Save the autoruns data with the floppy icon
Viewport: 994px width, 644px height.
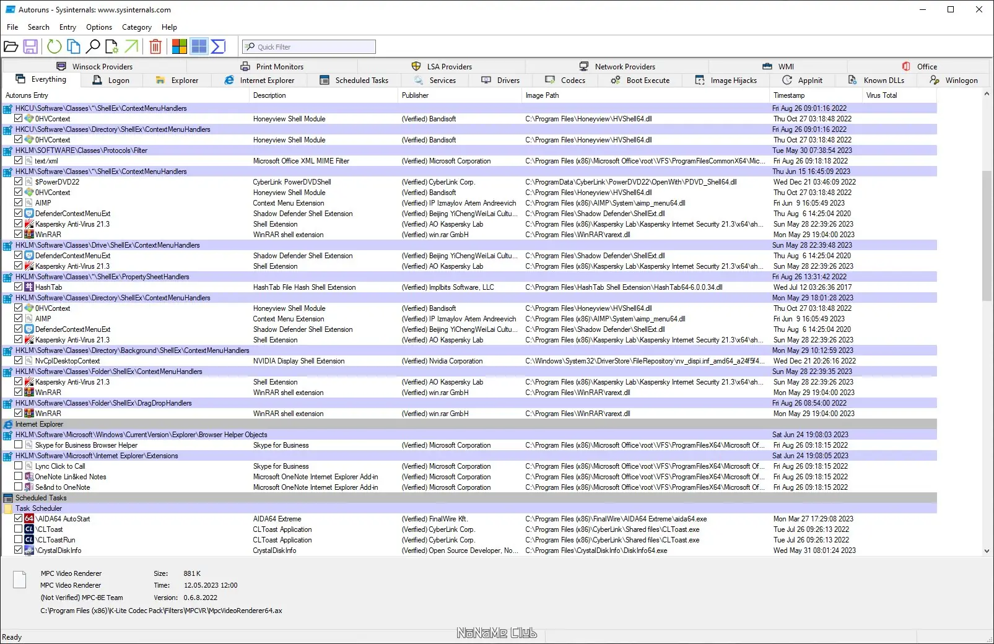tap(30, 46)
